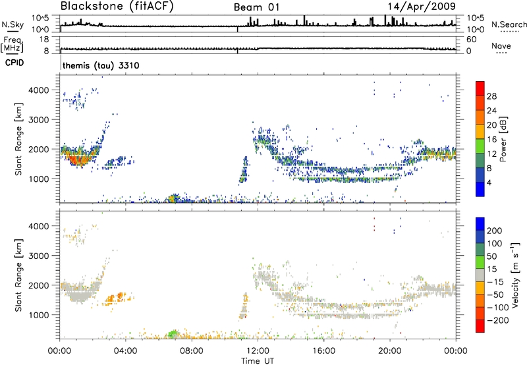The image size is (527, 365).
Task: Click the light green Velocity colorbar segment below 50
Action: pyautogui.click(x=480, y=262)
